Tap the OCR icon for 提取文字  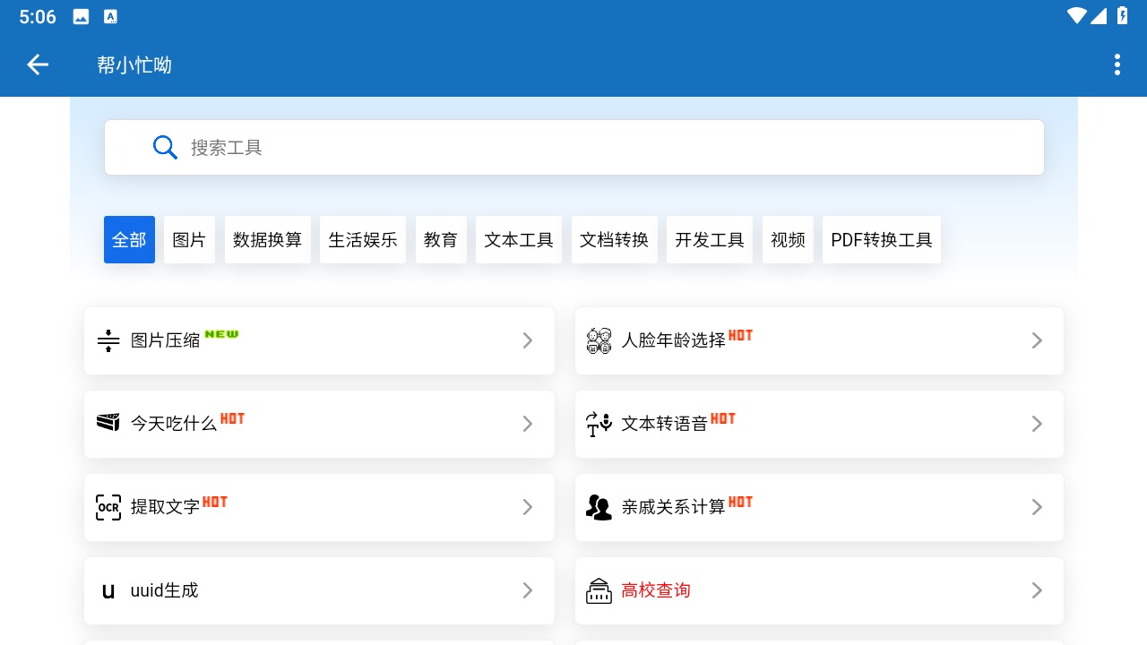108,507
